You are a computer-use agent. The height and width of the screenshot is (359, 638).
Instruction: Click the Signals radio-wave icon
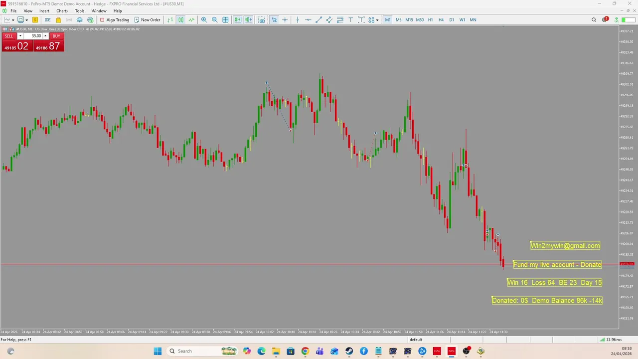click(x=69, y=20)
